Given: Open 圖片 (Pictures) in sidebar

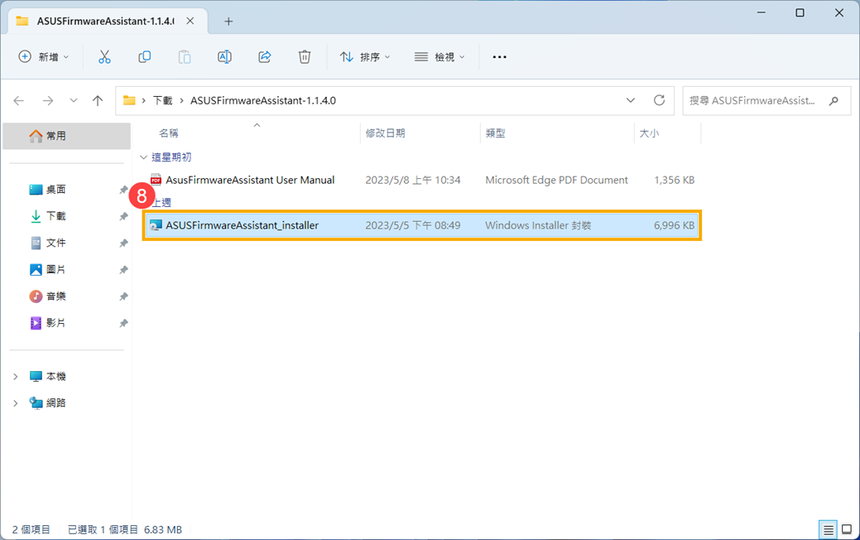Looking at the screenshot, I should tap(55, 269).
